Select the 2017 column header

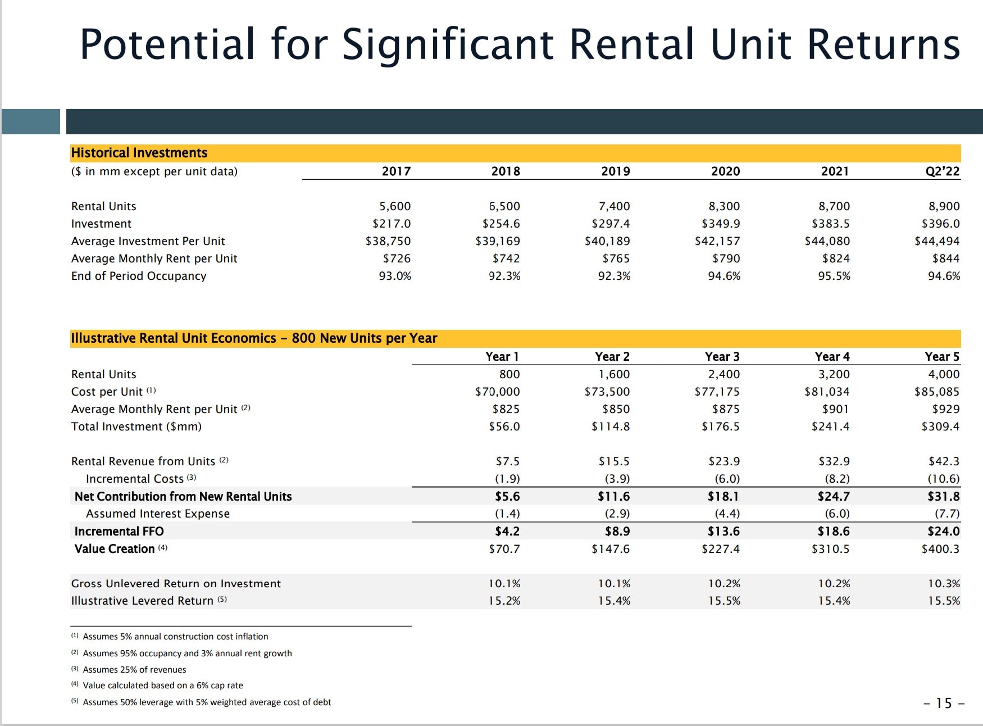396,171
